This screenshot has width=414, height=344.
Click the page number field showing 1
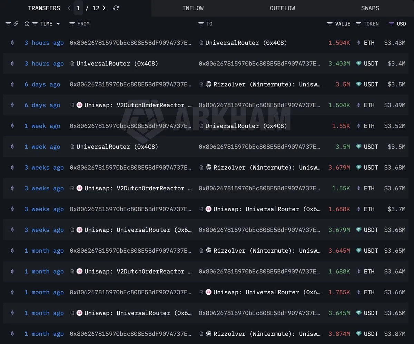(78, 8)
